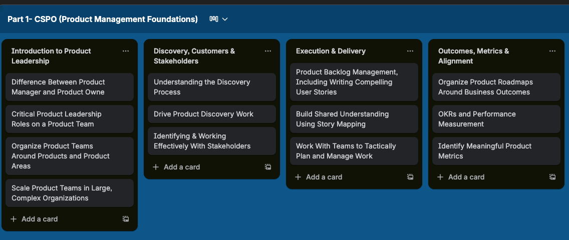Open card Scale Product Teams in Large, Complex Organizations
The image size is (569, 240).
(70, 193)
